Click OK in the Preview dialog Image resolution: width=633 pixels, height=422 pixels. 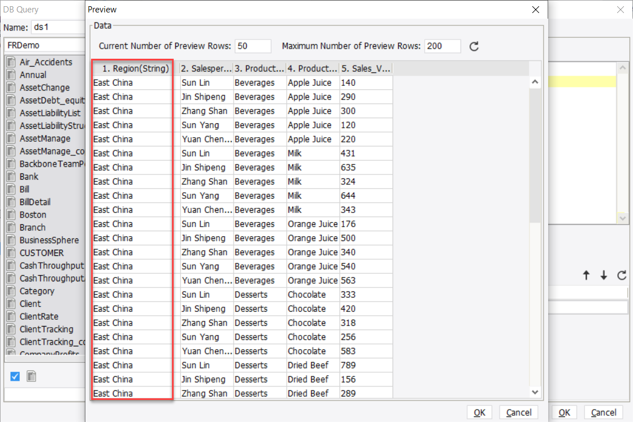pos(479,412)
